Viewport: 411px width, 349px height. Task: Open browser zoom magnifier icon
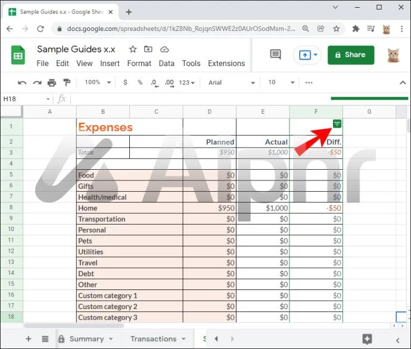pyautogui.click(x=306, y=29)
